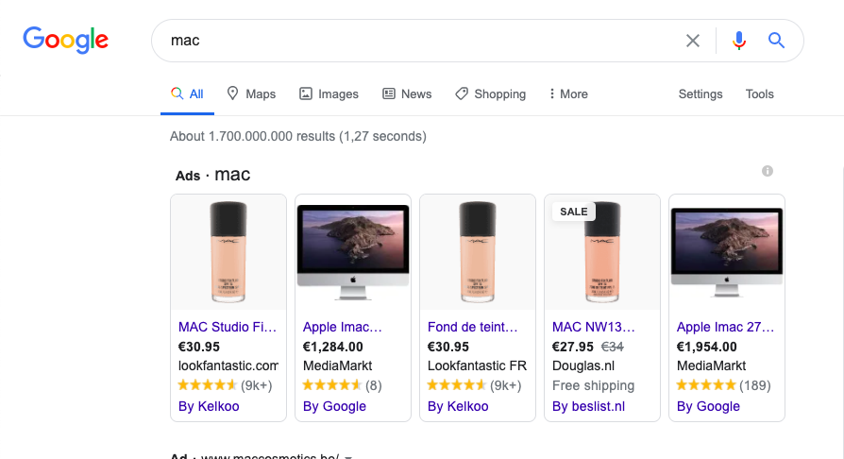Open the MAC Studio Fi… ad link
Viewport: 844px width, 459px height.
[x=228, y=327]
